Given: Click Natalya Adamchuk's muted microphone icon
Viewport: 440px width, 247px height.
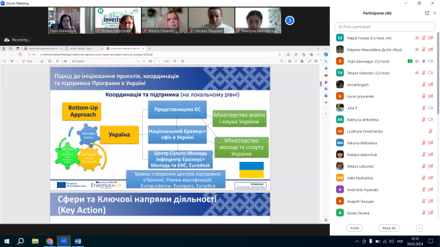Looking at the screenshot, I should 423,154.
